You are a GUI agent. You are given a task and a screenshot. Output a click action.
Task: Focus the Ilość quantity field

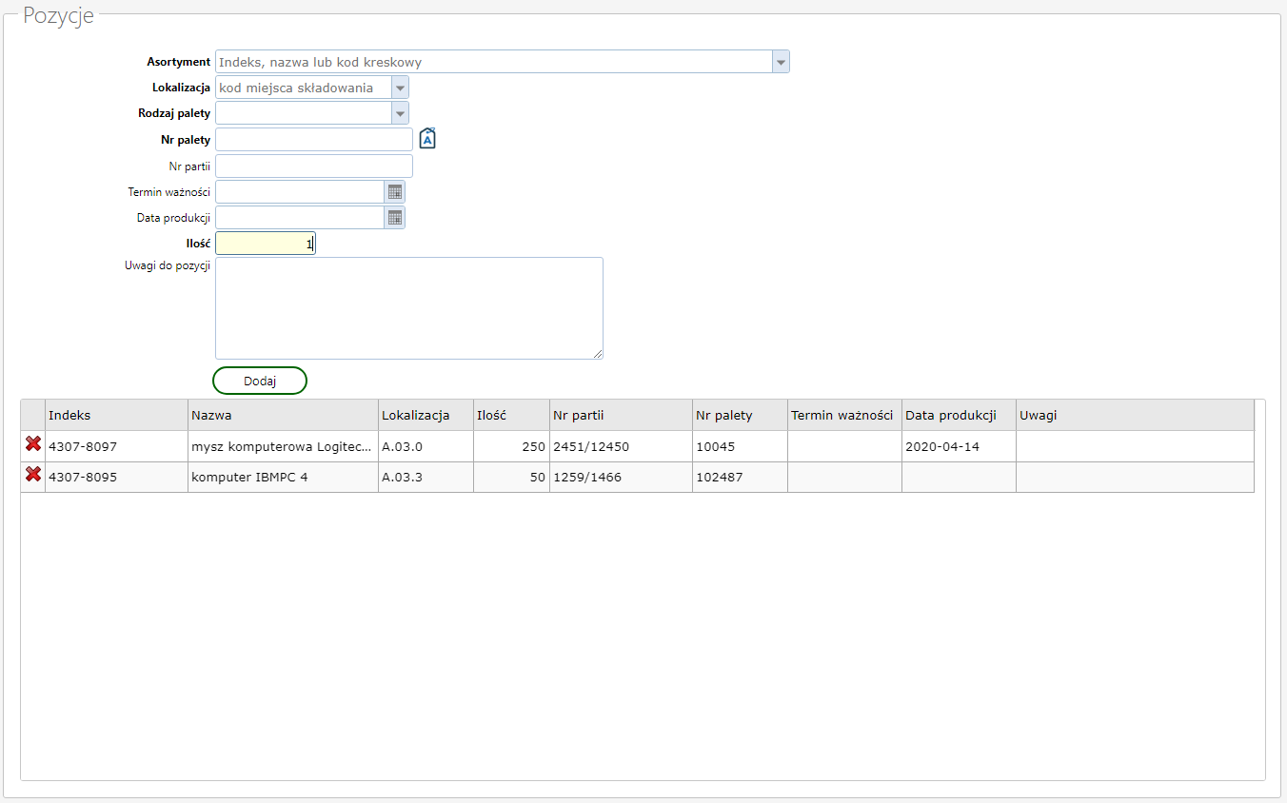[266, 244]
